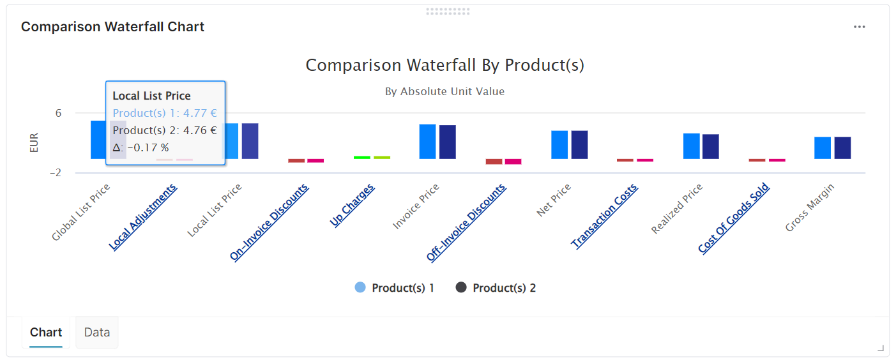Toggle Product(s) 1 legend marker
Screen dimensions: 896x362
coord(360,288)
